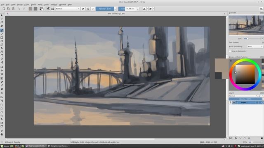The image size is (264, 148).
Task: Expand the Vertical Mirror options arrow
Action: [x=153, y=9]
